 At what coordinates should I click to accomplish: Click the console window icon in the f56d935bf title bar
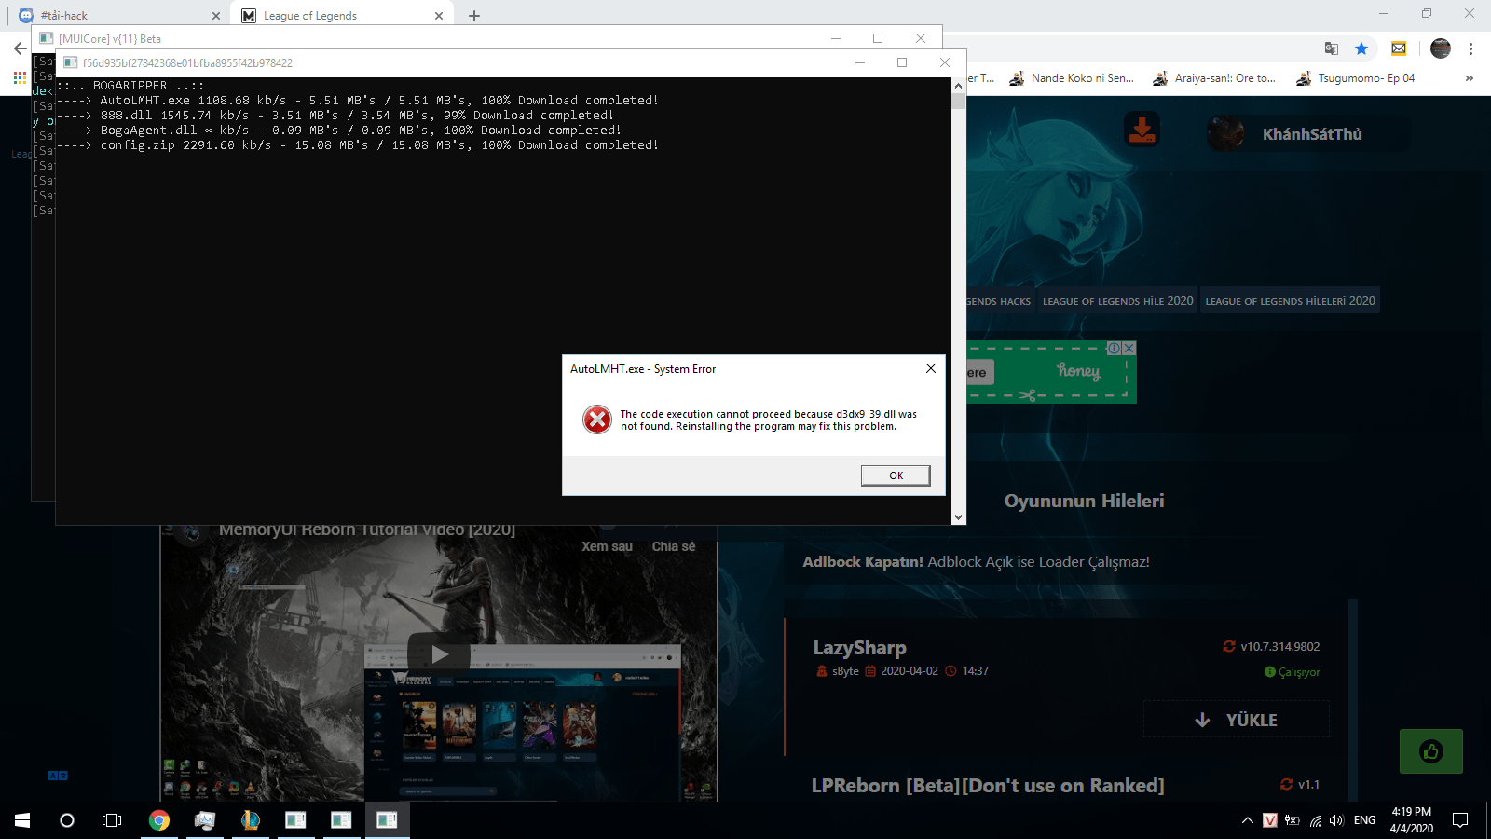click(70, 62)
